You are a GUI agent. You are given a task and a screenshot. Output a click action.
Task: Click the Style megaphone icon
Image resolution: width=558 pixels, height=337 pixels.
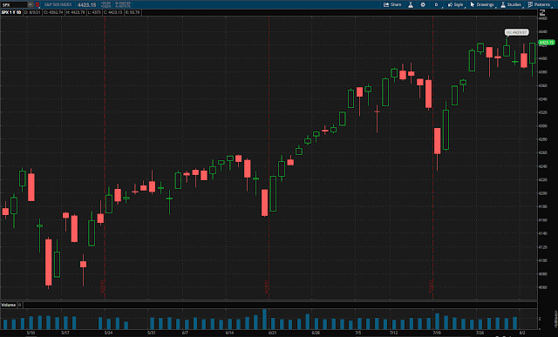pyautogui.click(x=450, y=4)
